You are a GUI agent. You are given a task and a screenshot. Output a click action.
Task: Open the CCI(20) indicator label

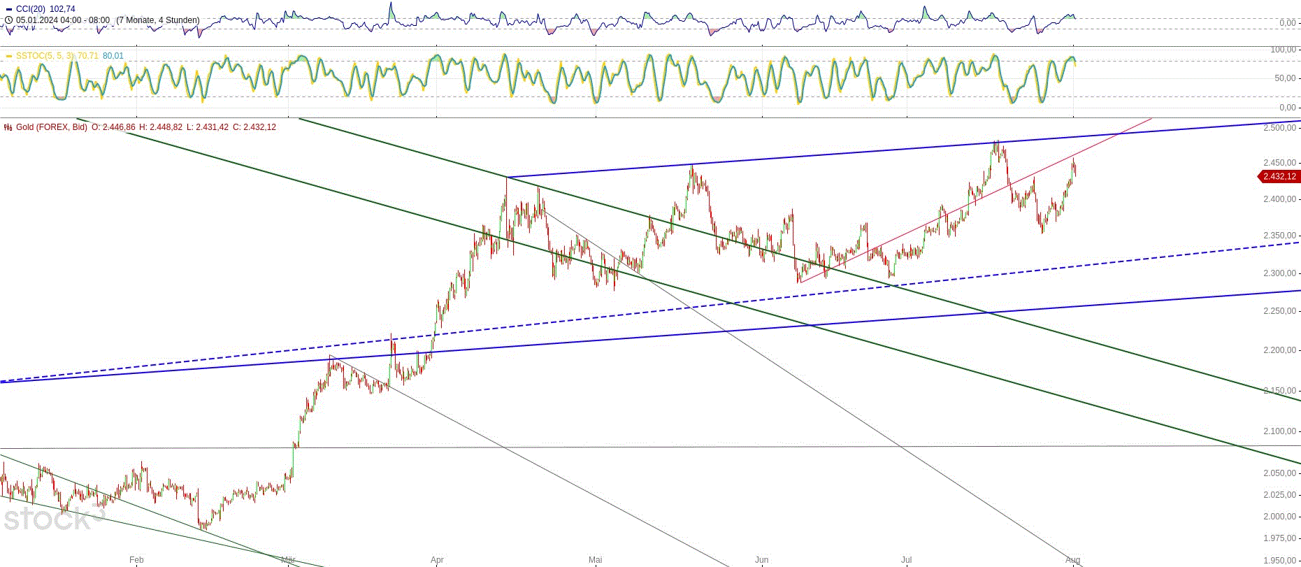31,9
